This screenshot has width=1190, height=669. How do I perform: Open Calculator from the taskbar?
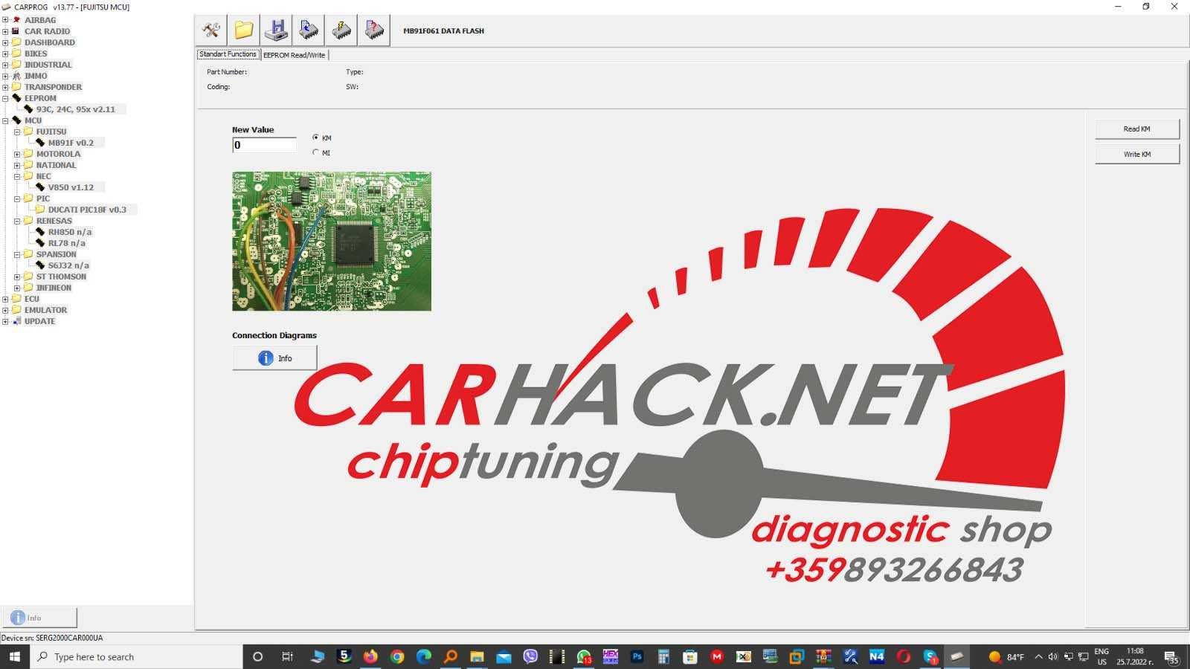tap(663, 656)
